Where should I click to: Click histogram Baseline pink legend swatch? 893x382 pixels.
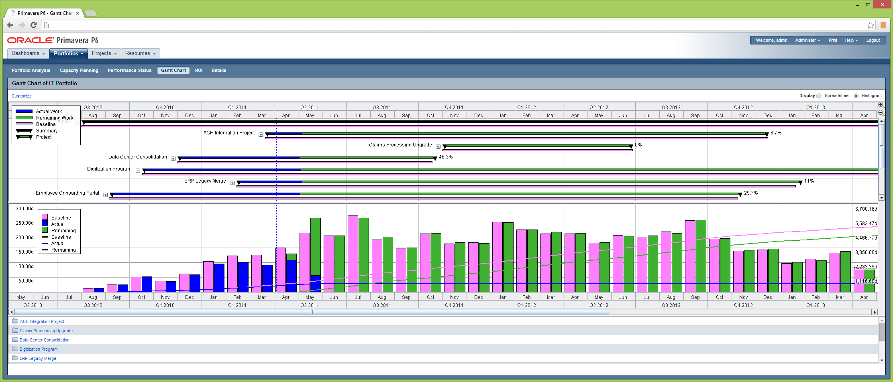pos(45,217)
